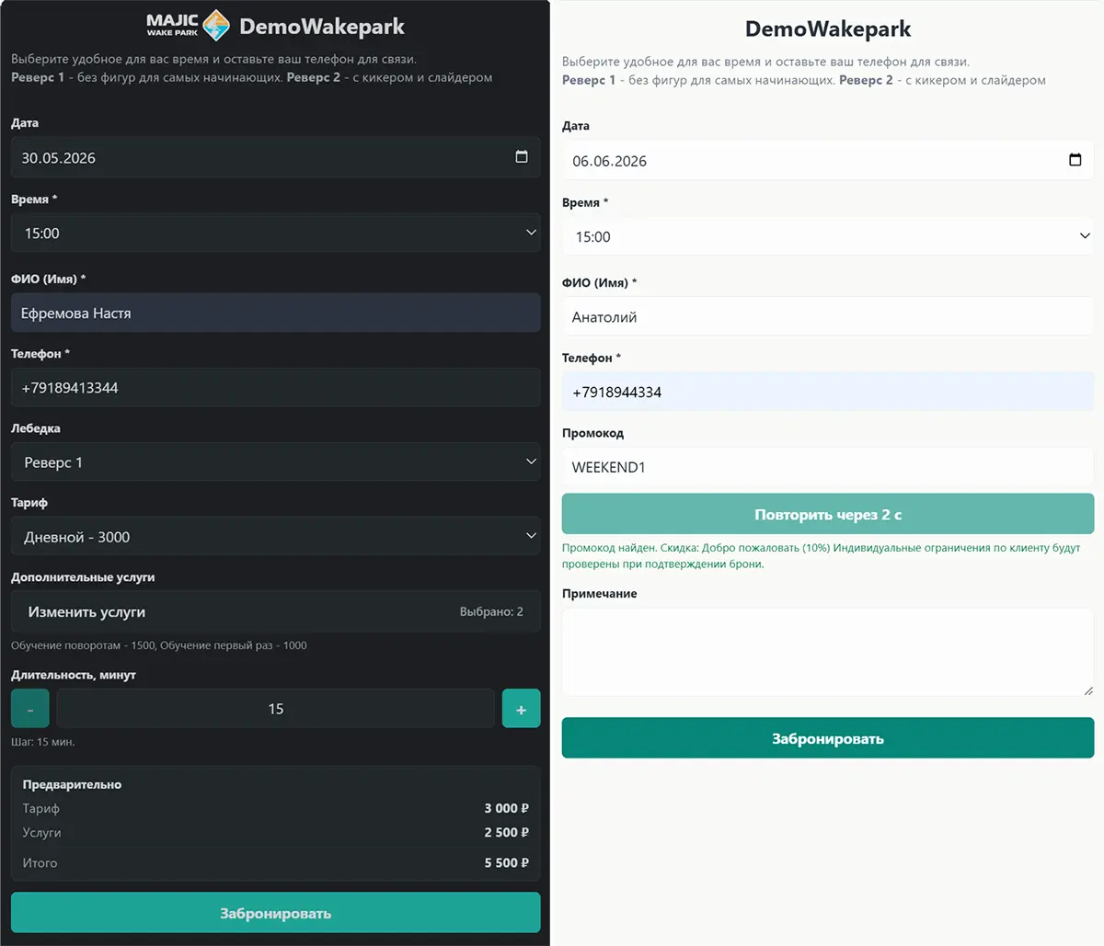This screenshot has height=946, width=1104.
Task: Click the promo code field WEEKEND1
Action: (828, 467)
